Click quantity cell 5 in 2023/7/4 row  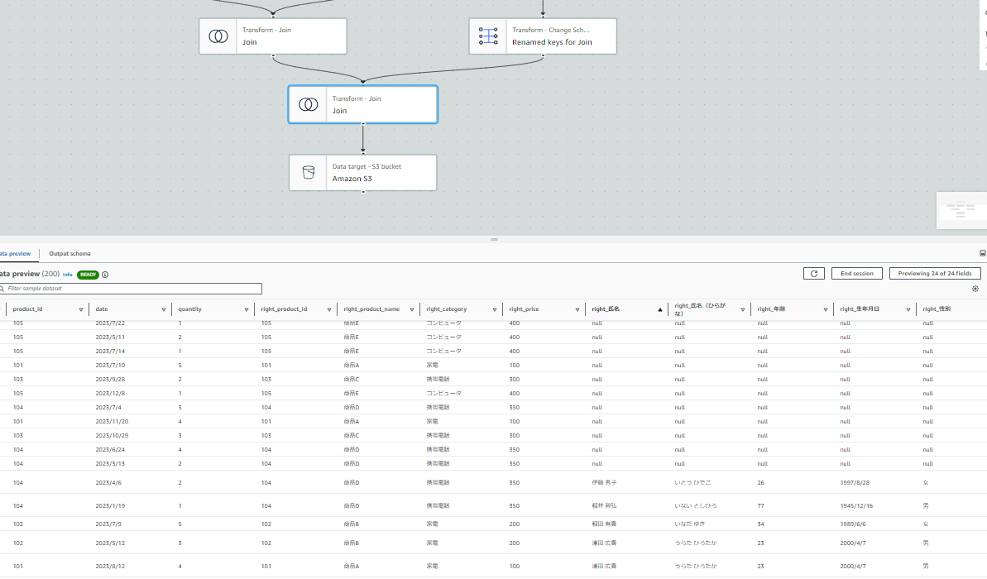(180, 408)
